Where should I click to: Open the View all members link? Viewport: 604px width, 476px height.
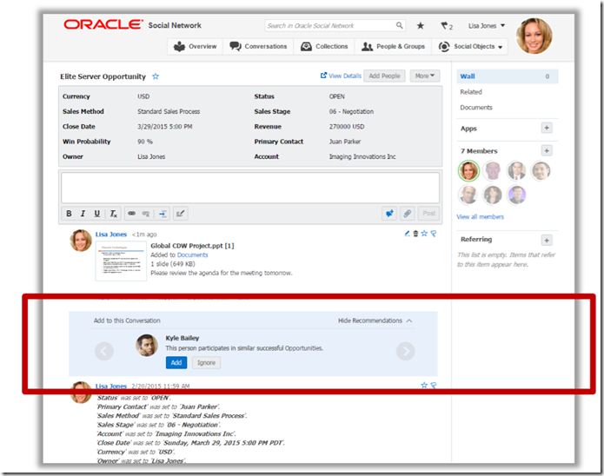[x=480, y=216]
